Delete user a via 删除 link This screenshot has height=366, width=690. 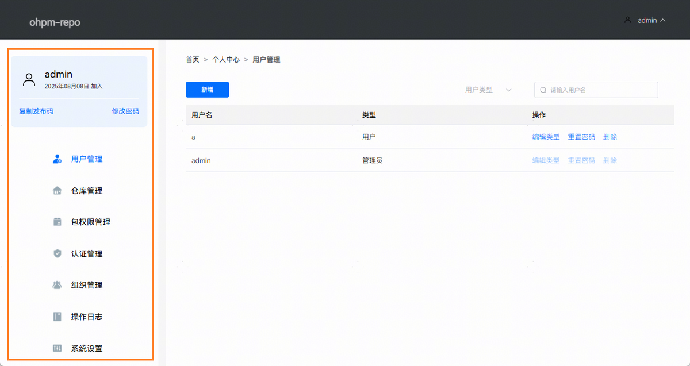pos(610,137)
